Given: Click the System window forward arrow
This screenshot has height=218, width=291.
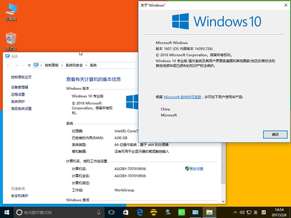Looking at the screenshot, I should (17, 65).
